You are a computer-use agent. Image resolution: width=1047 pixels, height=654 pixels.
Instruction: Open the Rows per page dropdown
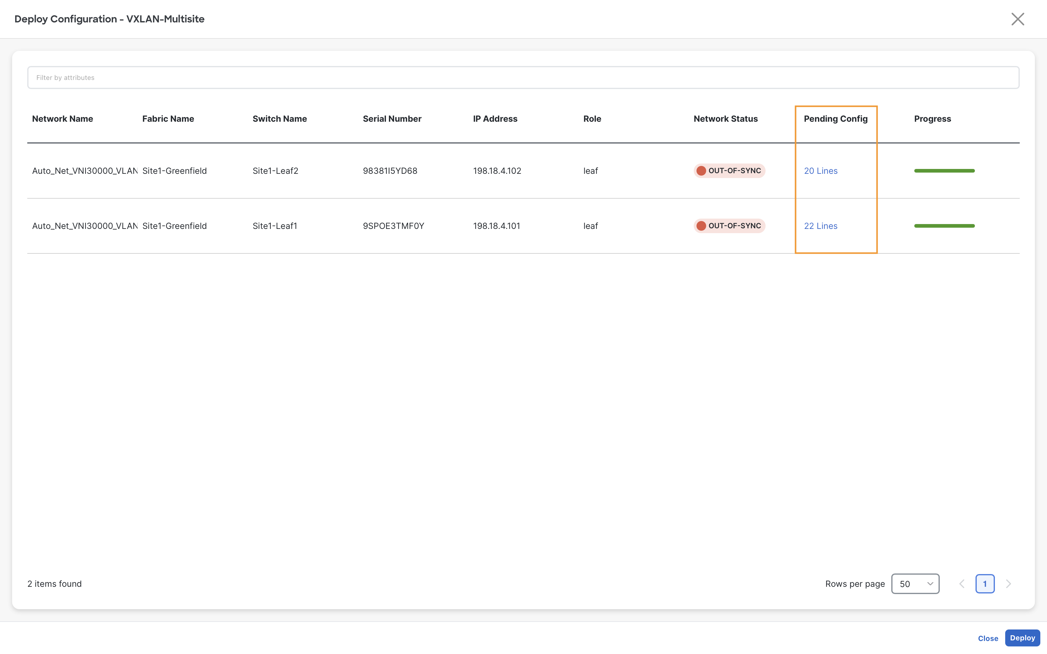pyautogui.click(x=915, y=584)
